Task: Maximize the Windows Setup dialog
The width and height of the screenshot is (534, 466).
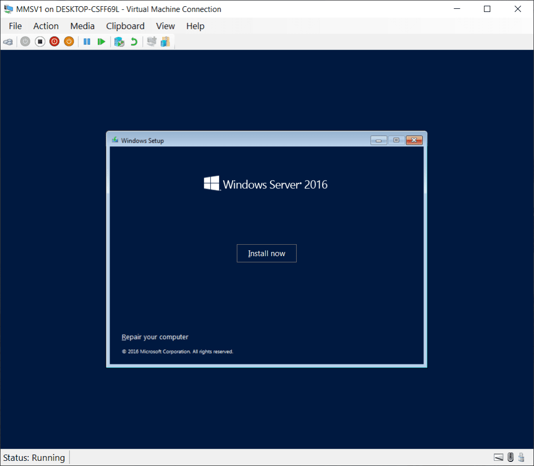Action: pyautogui.click(x=396, y=140)
